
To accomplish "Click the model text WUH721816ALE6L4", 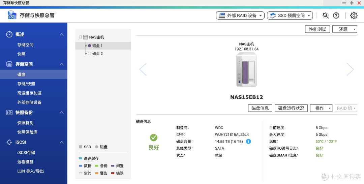I will (x=232, y=134).
